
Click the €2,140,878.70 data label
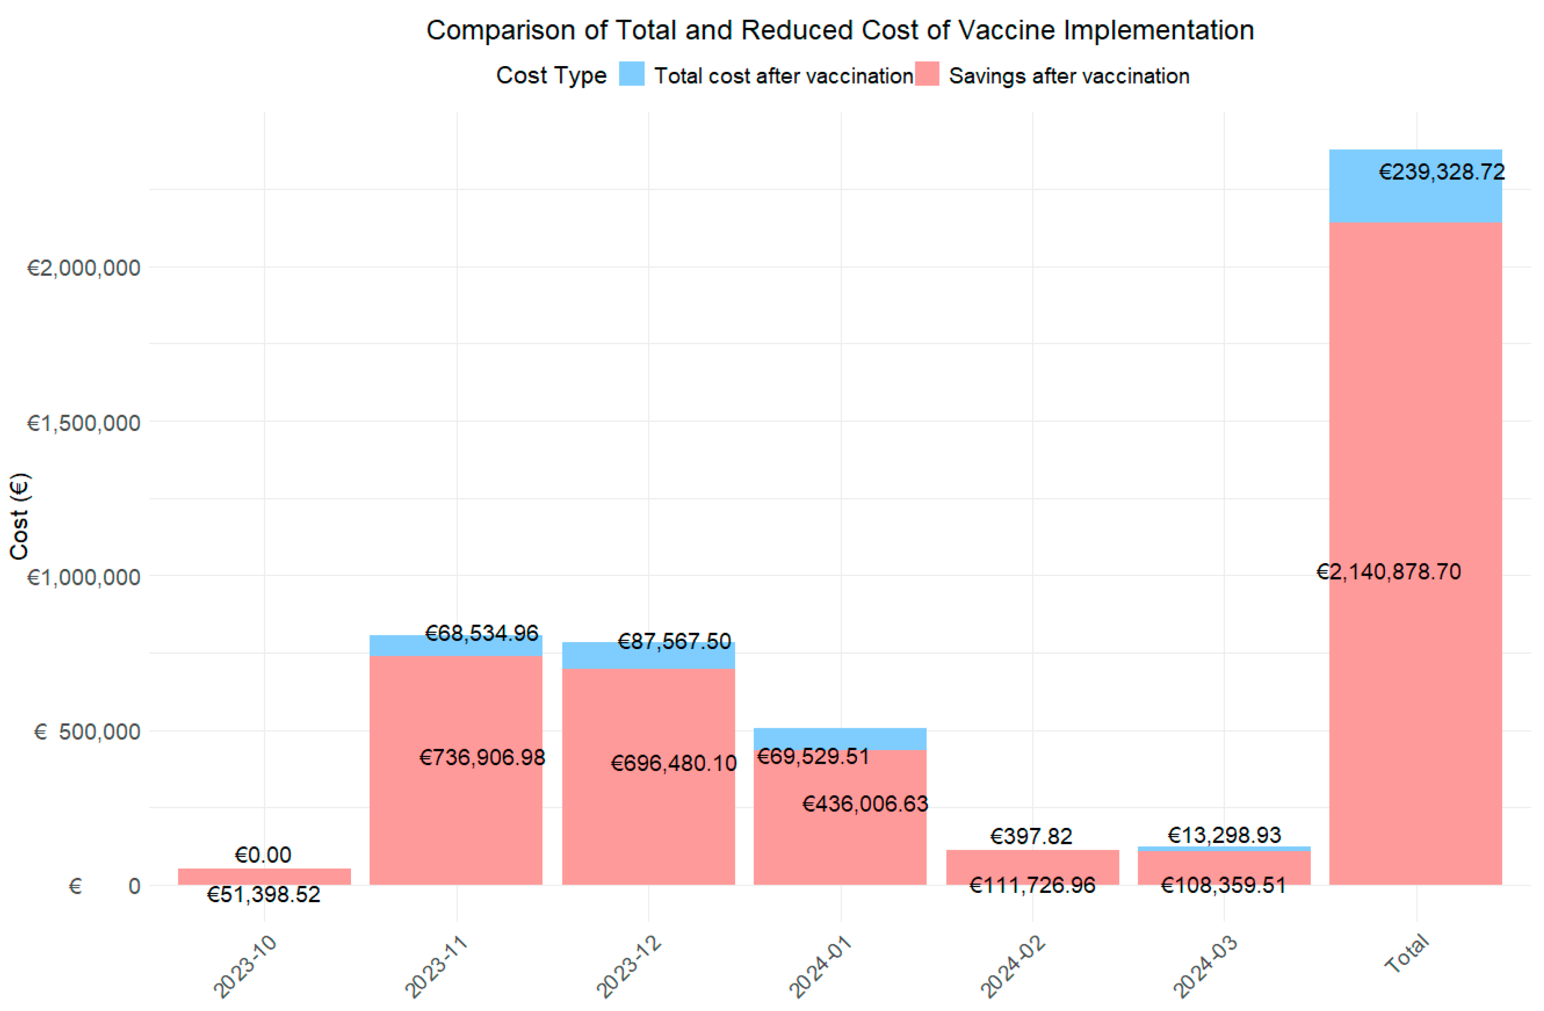(1388, 571)
